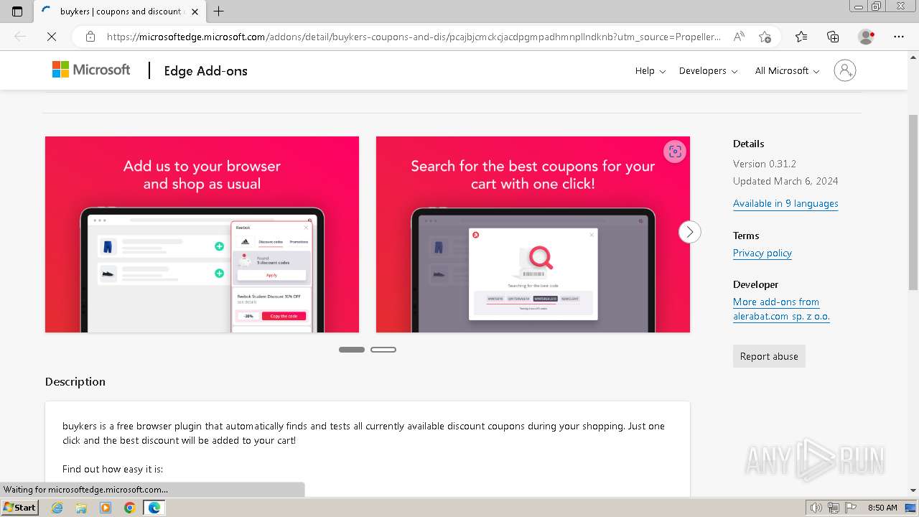Open the Action Center flag icon
Screen dimensions: 919x517
pos(850,508)
